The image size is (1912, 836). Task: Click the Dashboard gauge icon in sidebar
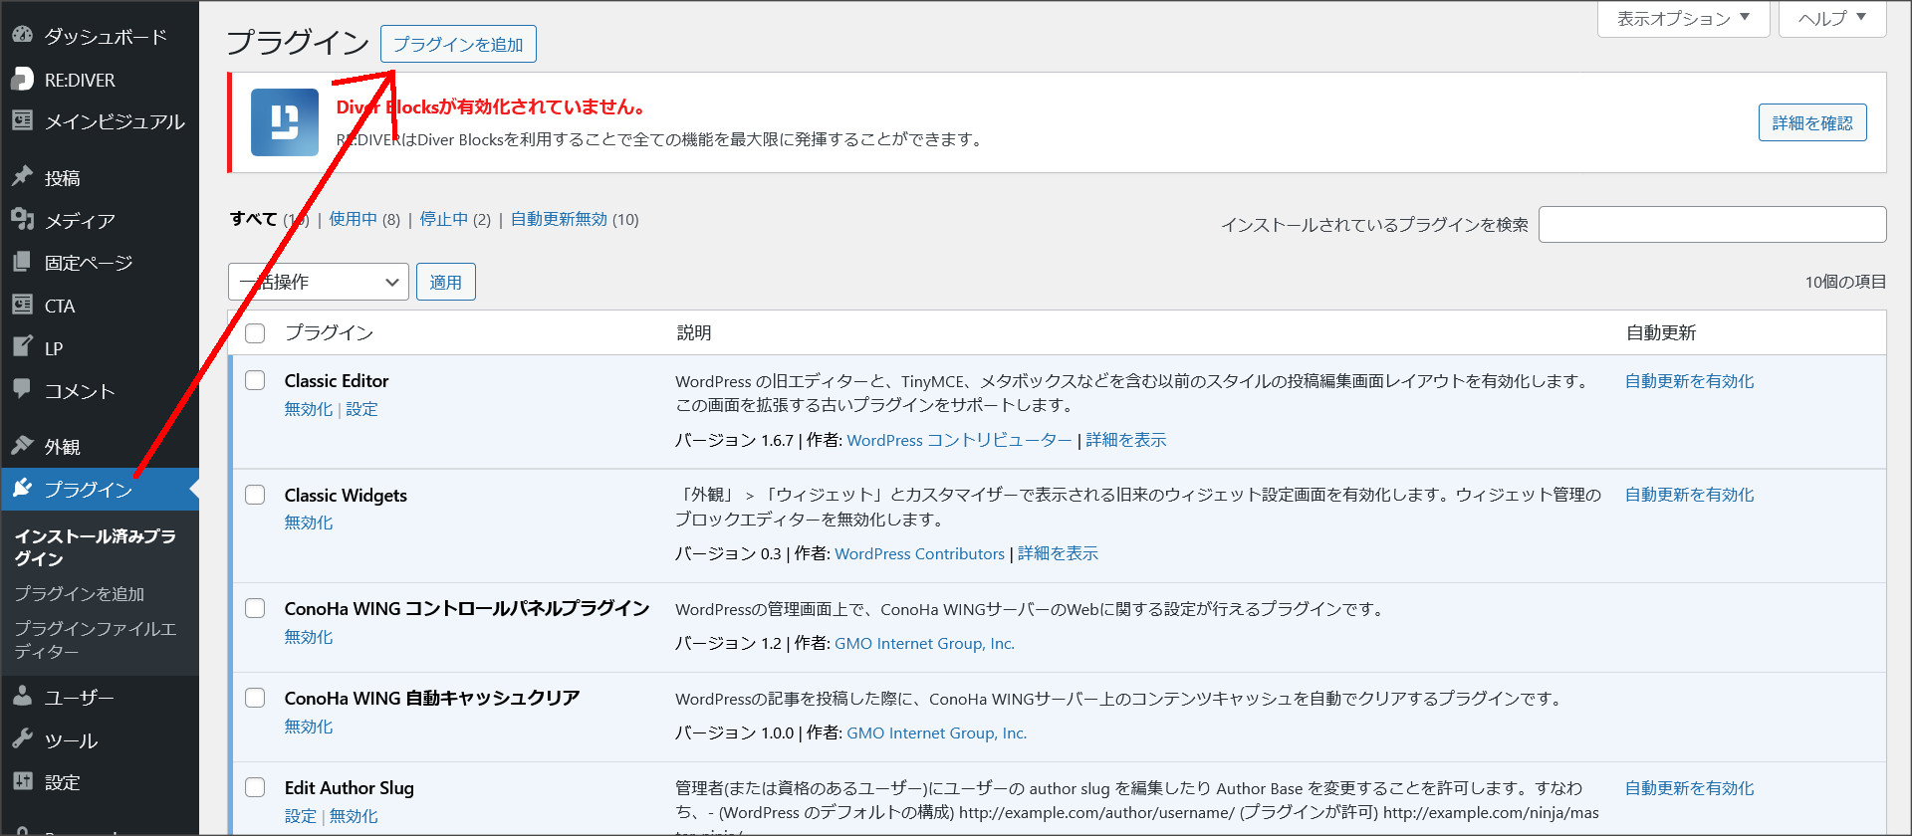(22, 36)
